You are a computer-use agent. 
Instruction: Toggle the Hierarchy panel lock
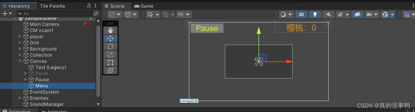89,6
